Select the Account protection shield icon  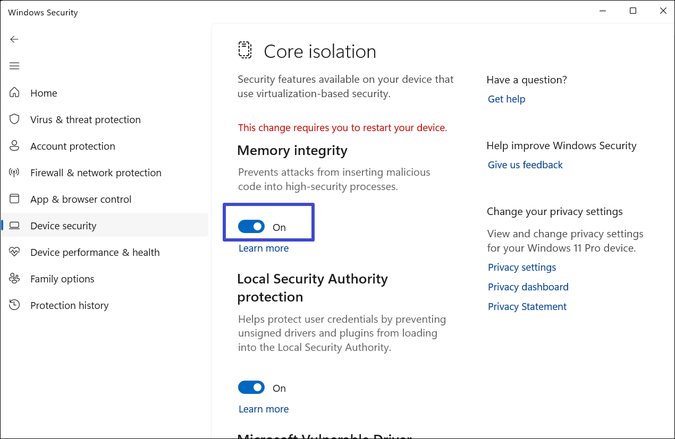(x=14, y=146)
